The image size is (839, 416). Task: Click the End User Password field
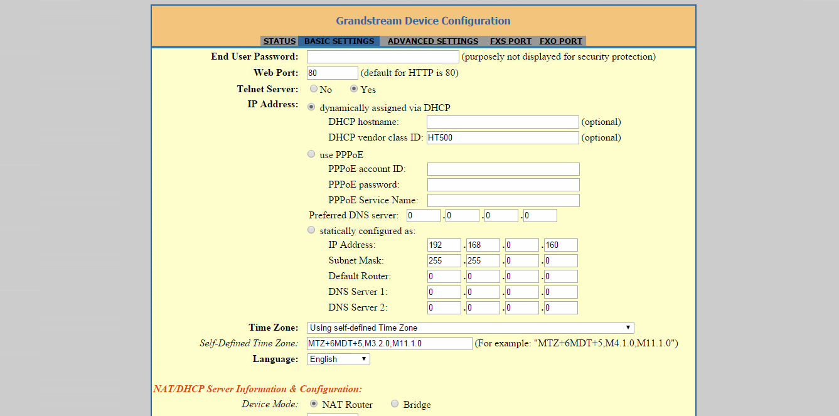pyautogui.click(x=383, y=57)
